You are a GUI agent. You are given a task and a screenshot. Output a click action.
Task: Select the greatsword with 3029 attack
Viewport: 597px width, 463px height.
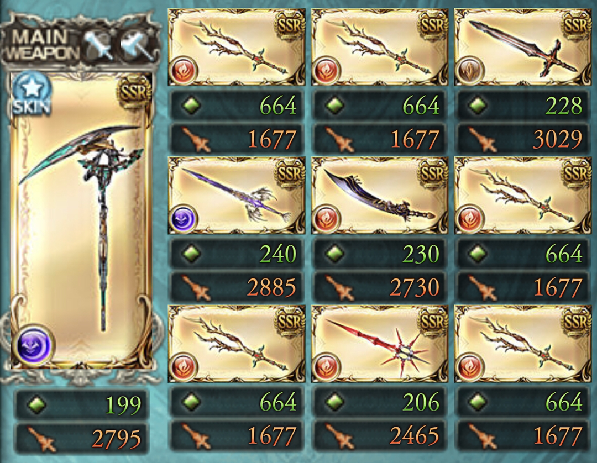pyautogui.click(x=522, y=47)
